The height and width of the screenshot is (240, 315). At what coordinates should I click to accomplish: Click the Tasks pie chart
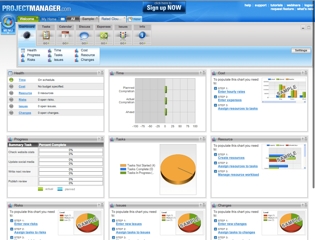point(178,169)
